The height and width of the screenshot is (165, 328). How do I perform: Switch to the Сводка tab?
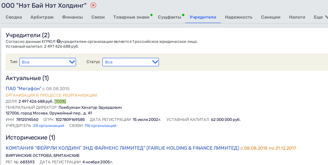14,17
